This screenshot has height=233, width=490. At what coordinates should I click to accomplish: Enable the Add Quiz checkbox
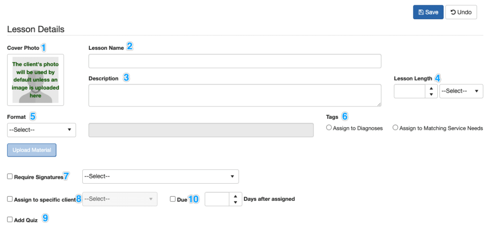(x=10, y=219)
